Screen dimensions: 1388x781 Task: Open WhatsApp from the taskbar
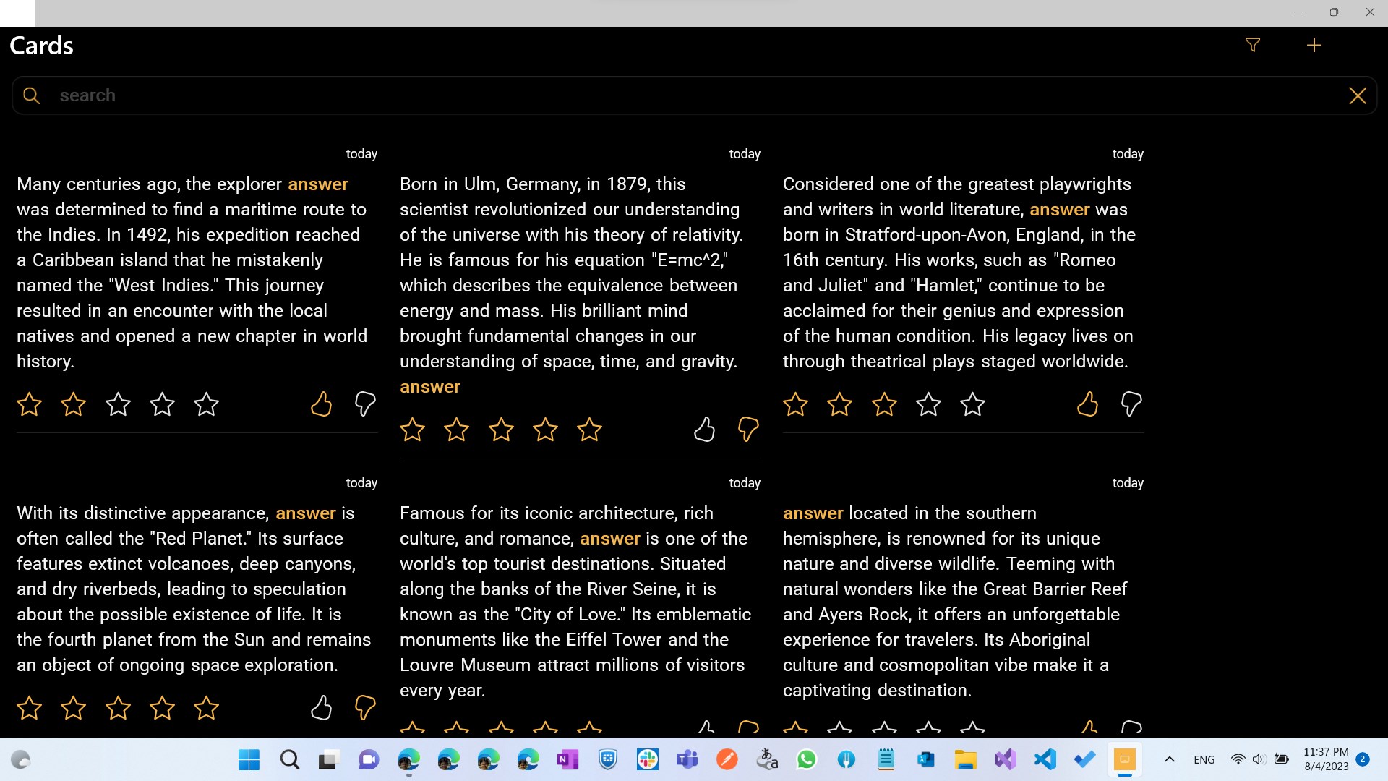(806, 759)
